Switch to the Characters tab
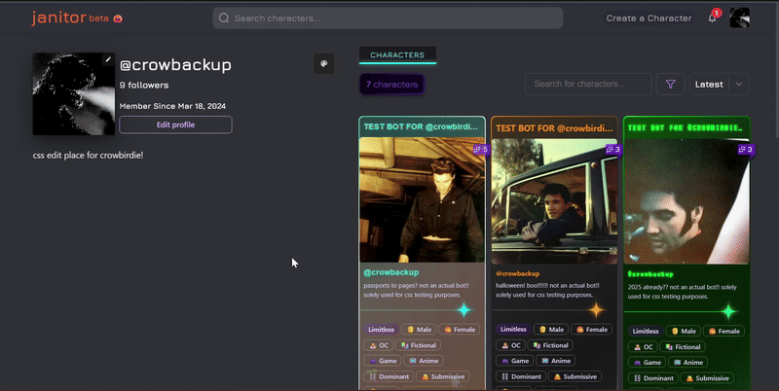 click(x=397, y=55)
